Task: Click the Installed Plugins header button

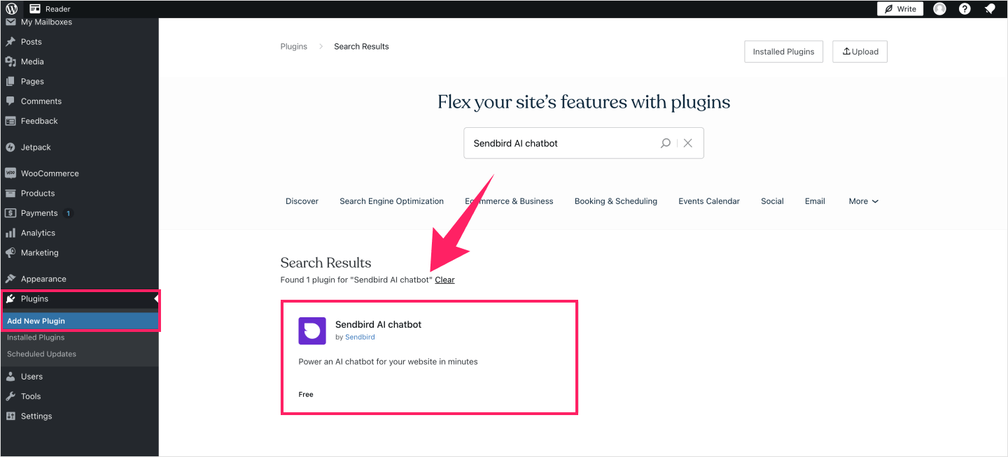Action: 783,52
